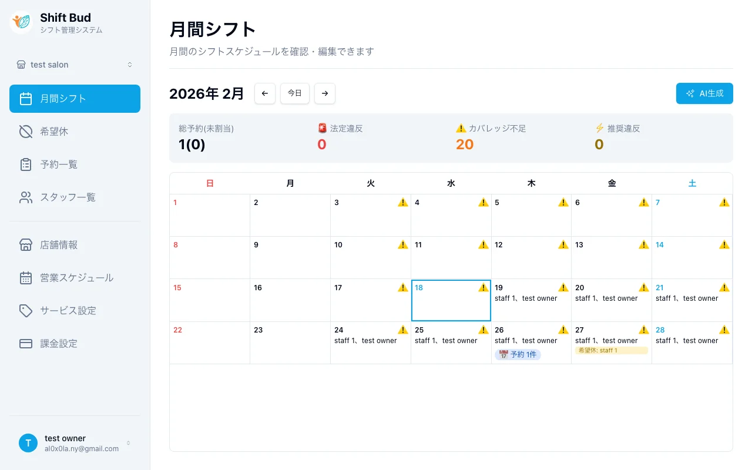Open the 予約 1件 badge on the 26th
The image size is (752, 470).
518,355
